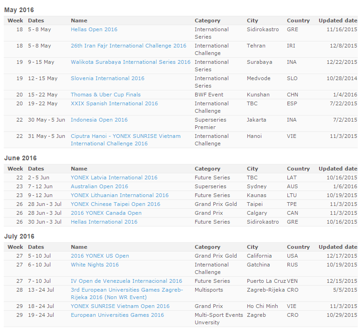This screenshot has width=361, height=328.
Task: Open Hellas International 2016 link
Action: coord(104,222)
